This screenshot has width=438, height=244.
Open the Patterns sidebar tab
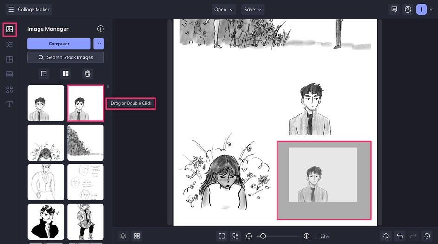(x=9, y=75)
